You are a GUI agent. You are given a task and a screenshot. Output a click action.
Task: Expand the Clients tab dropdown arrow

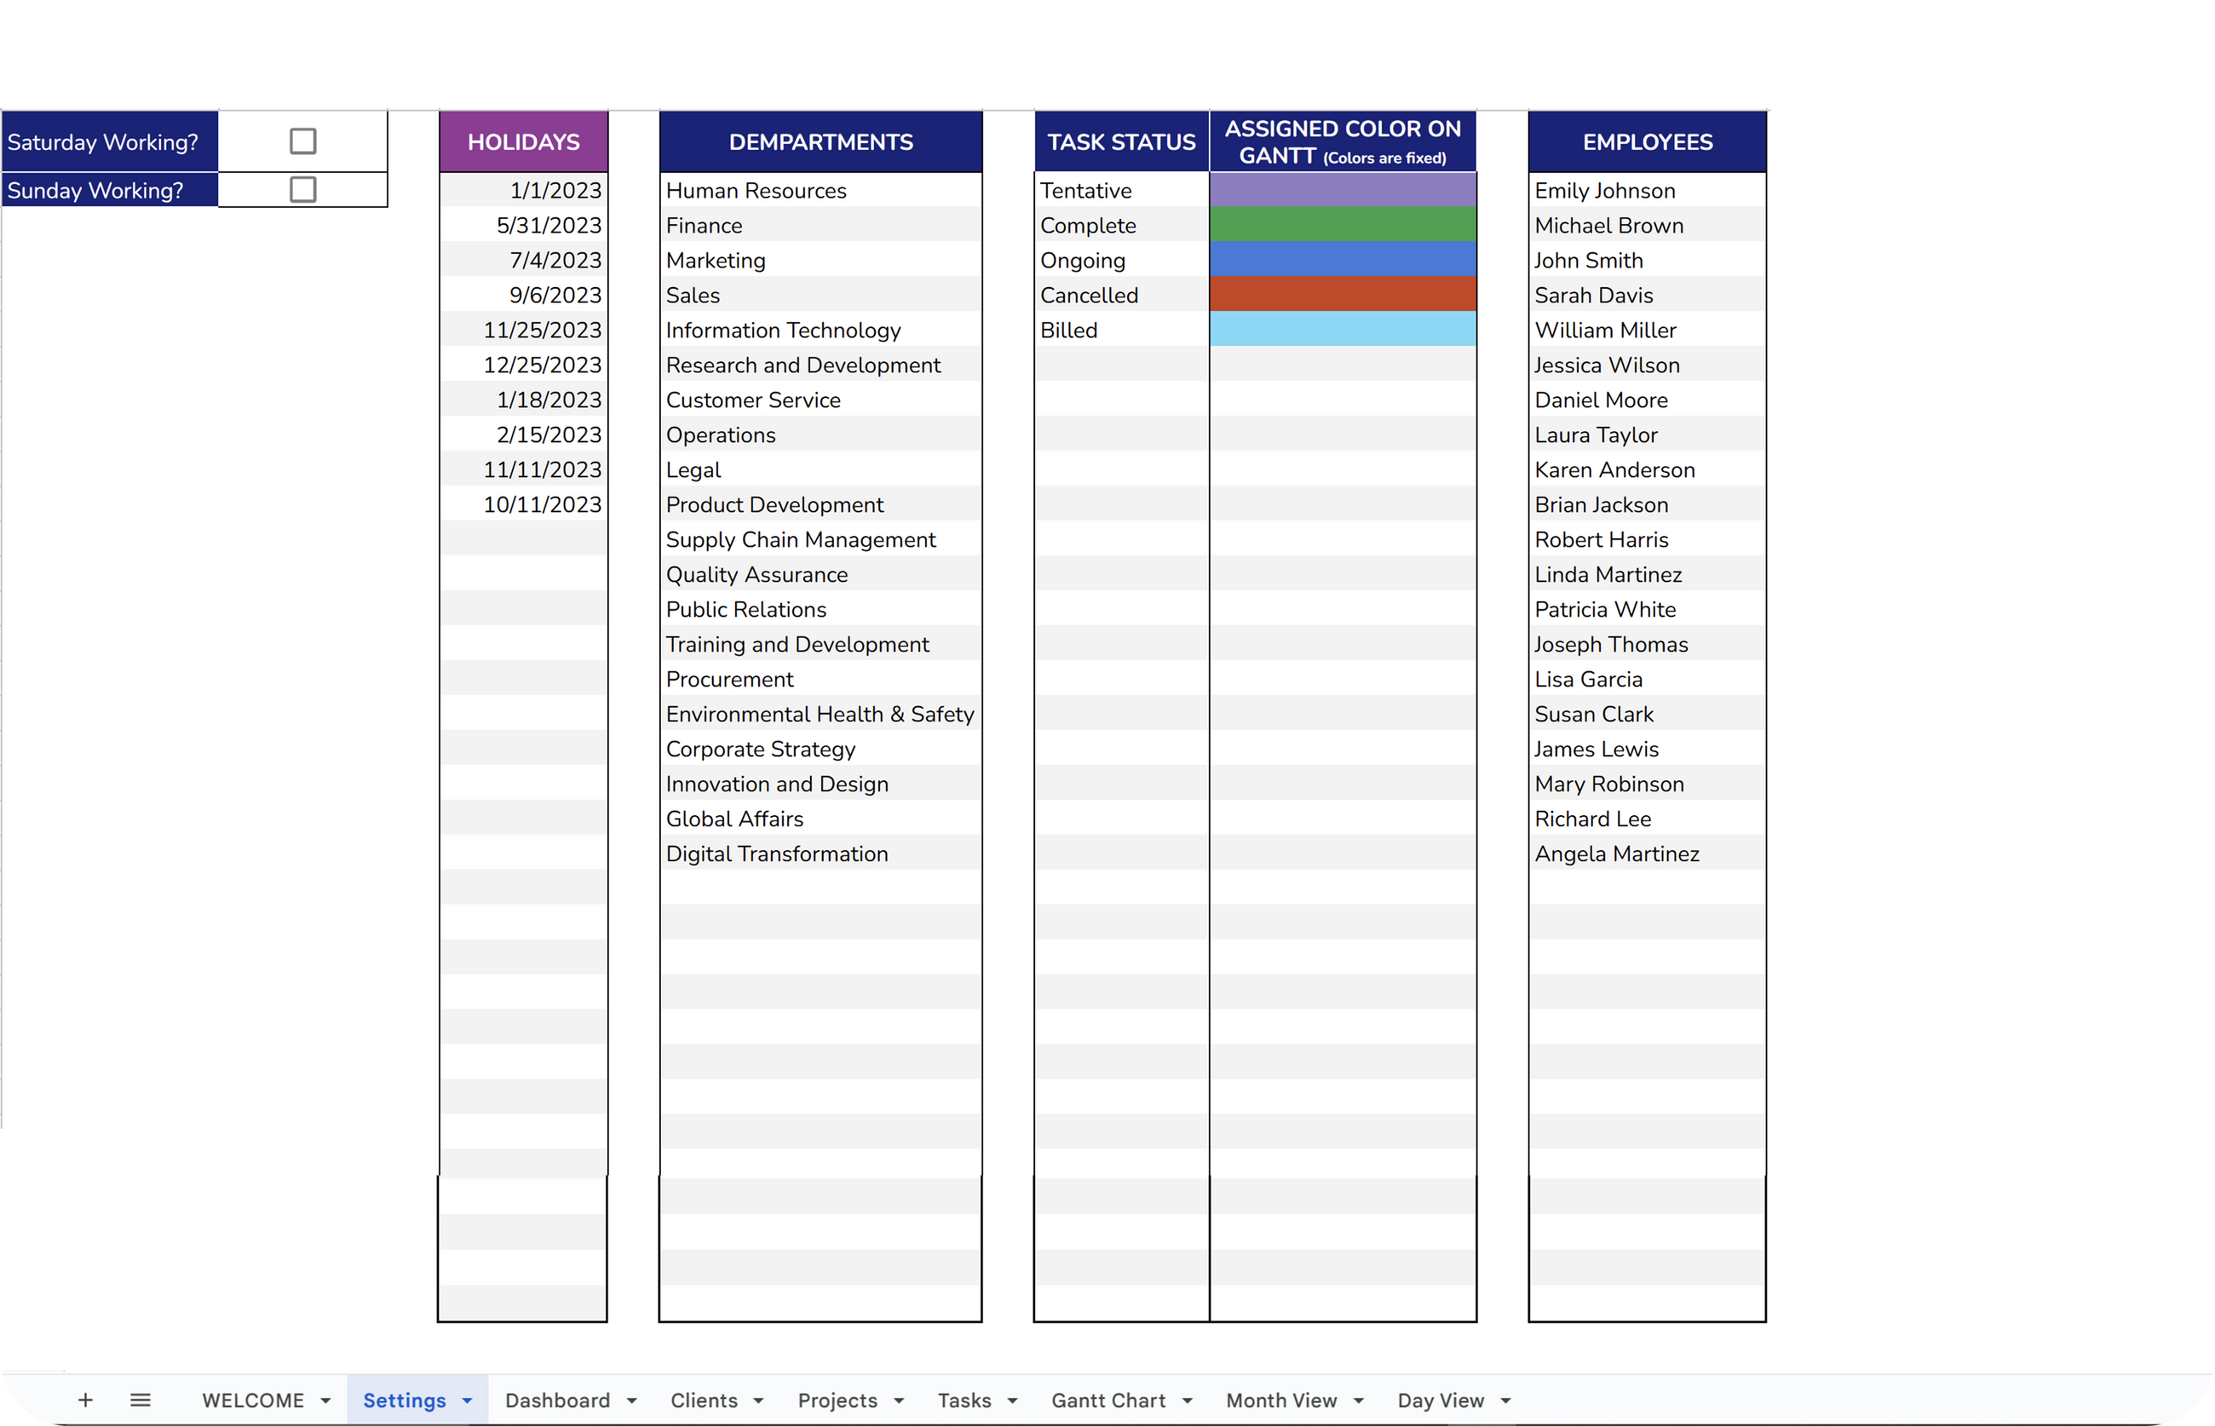[758, 1400]
